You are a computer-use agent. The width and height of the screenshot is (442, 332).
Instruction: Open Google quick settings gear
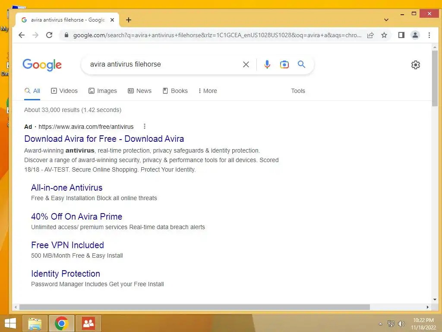[x=415, y=65]
